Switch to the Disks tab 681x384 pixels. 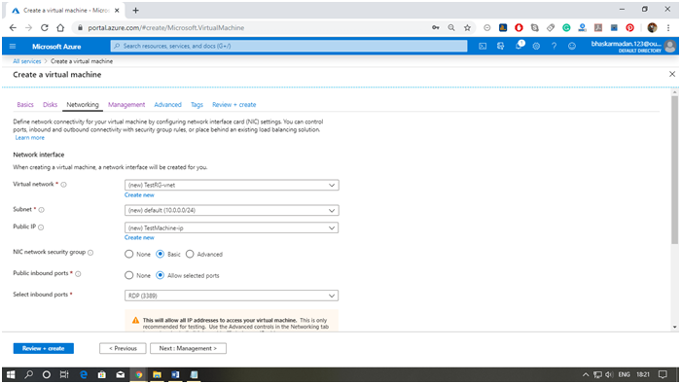(50, 105)
